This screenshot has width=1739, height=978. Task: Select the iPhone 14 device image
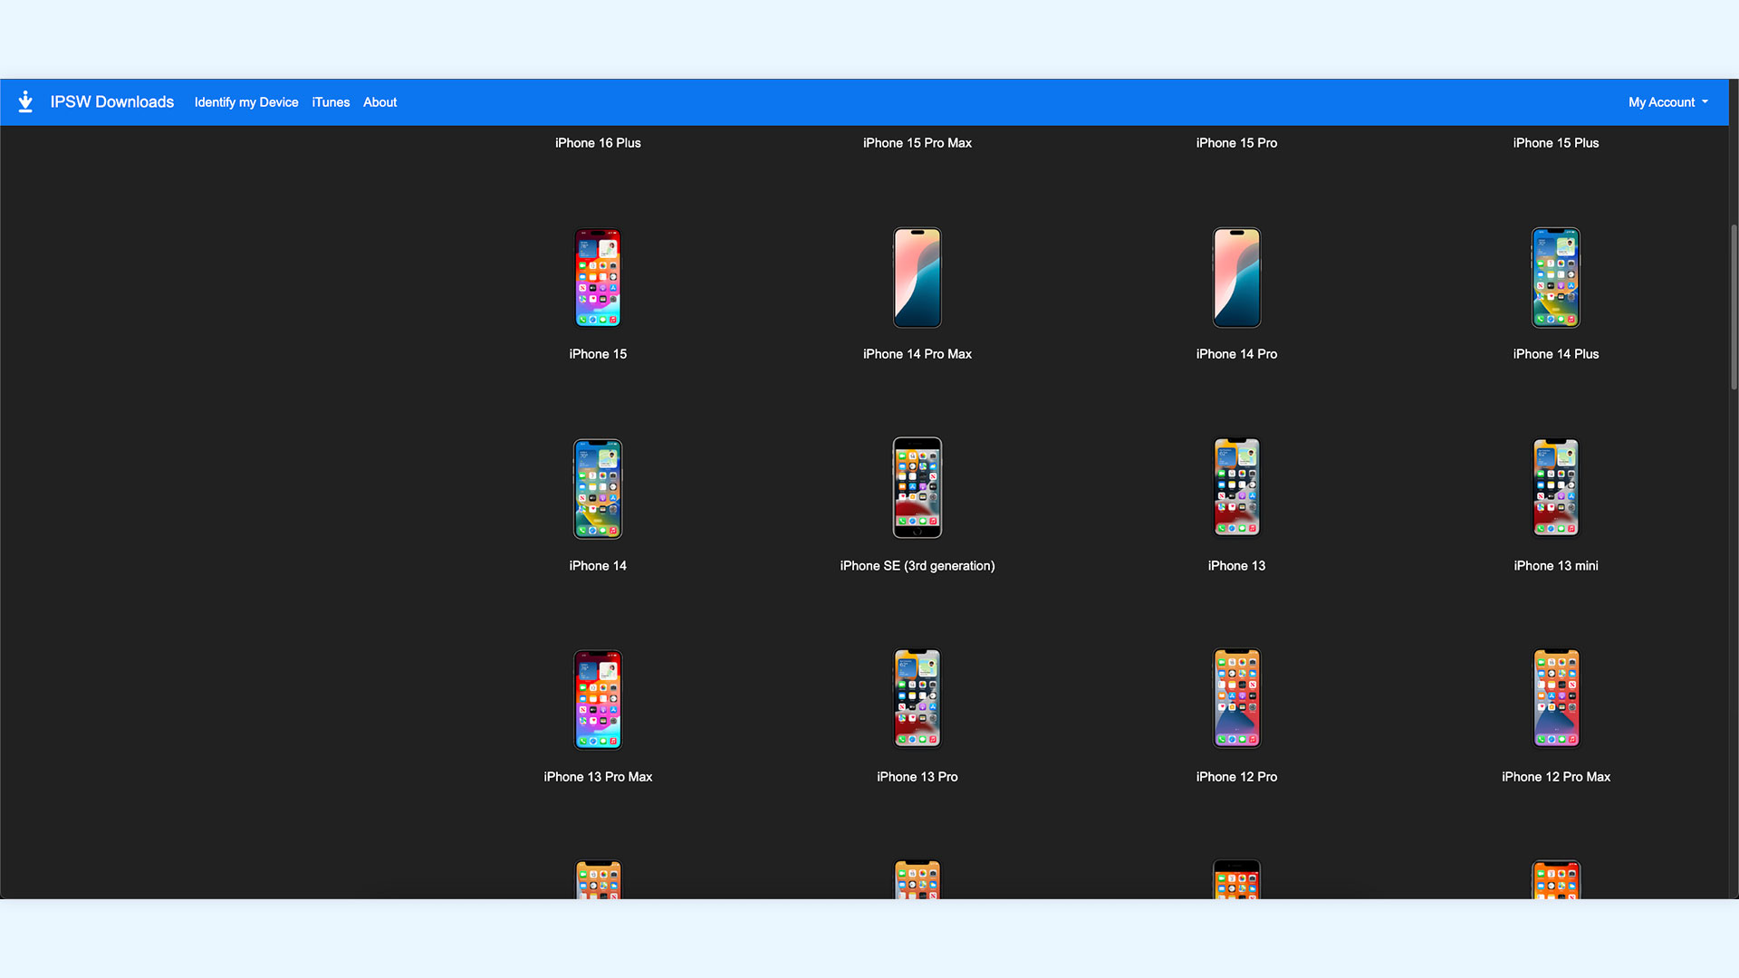(598, 488)
